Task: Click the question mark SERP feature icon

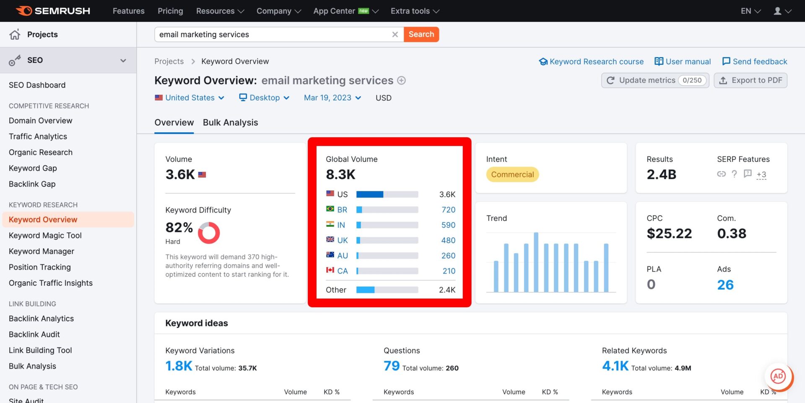Action: pyautogui.click(x=734, y=174)
